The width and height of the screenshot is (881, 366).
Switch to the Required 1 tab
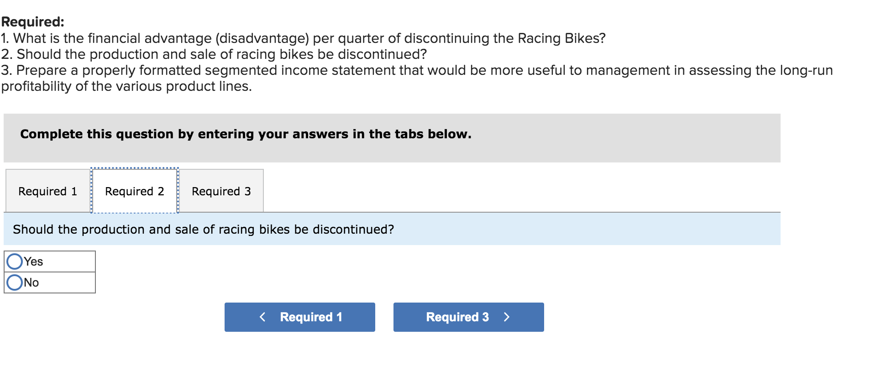click(47, 191)
